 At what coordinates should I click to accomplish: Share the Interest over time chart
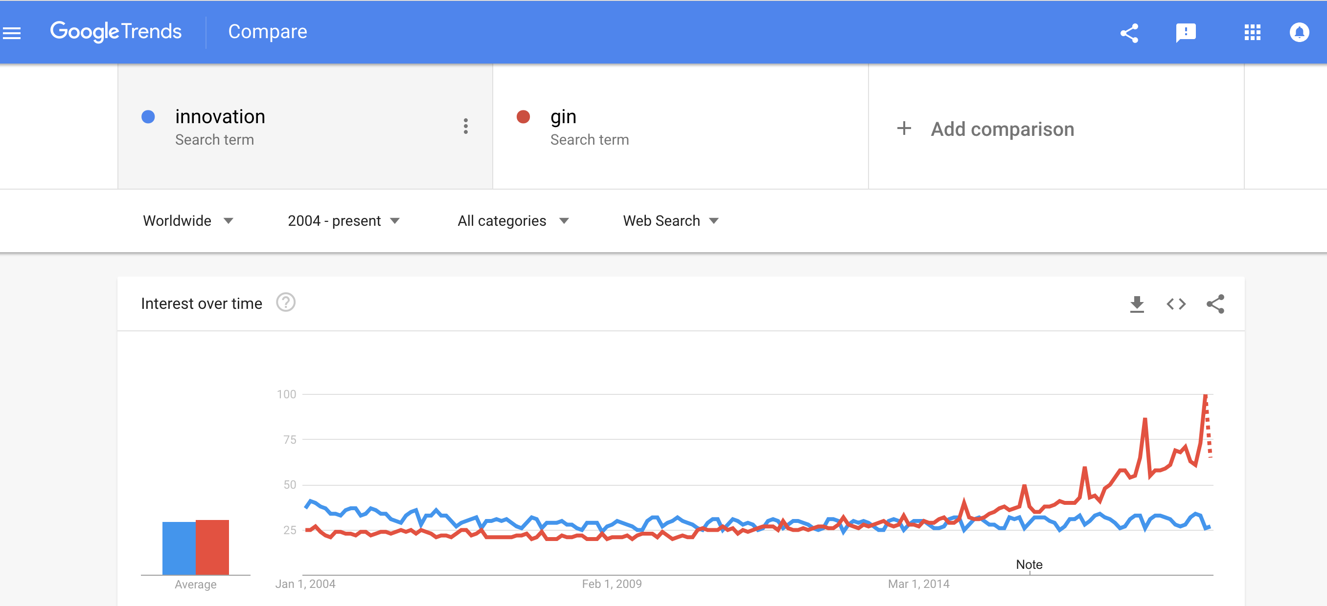click(1214, 304)
